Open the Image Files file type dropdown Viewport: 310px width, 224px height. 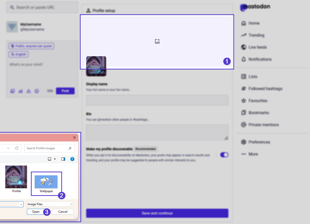(50, 204)
